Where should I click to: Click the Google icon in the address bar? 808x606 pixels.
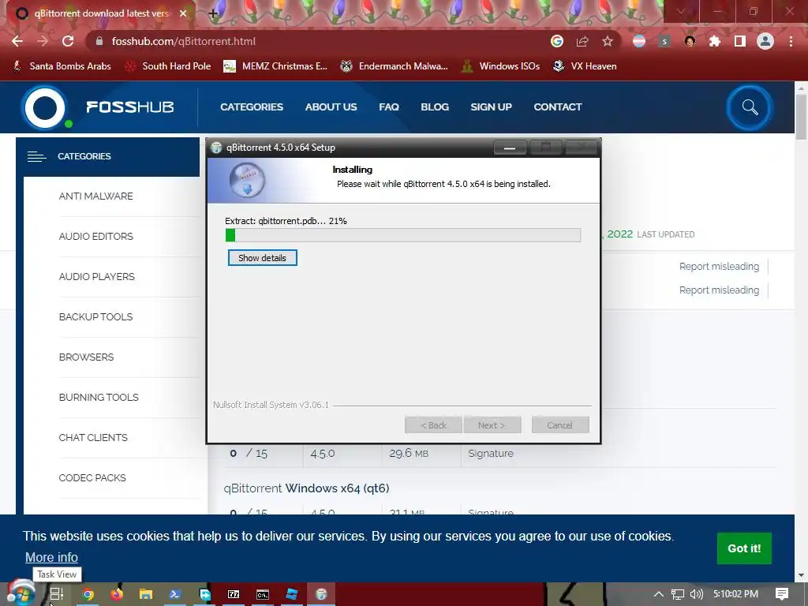[556, 41]
